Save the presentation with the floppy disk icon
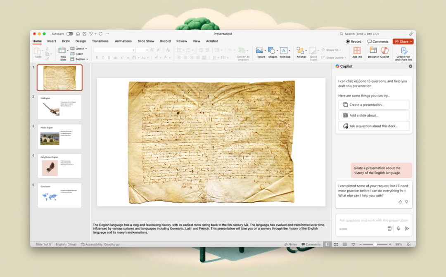 tap(84, 33)
